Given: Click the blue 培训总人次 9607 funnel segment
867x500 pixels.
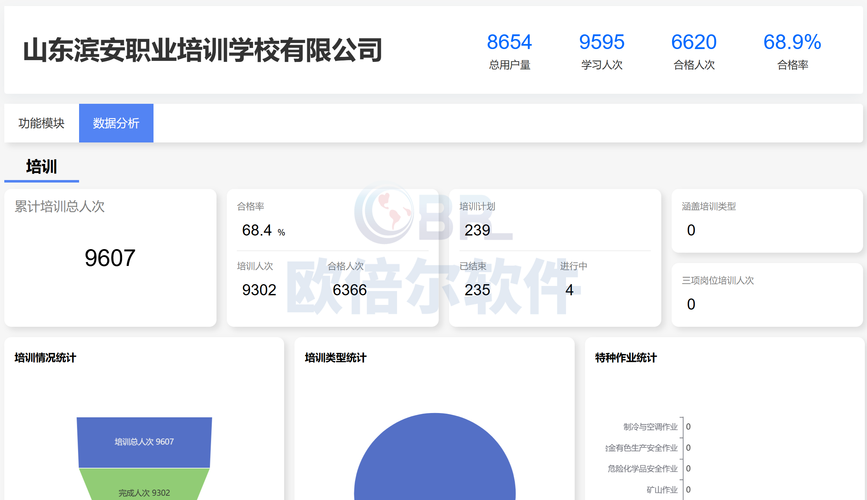Looking at the screenshot, I should point(144,442).
